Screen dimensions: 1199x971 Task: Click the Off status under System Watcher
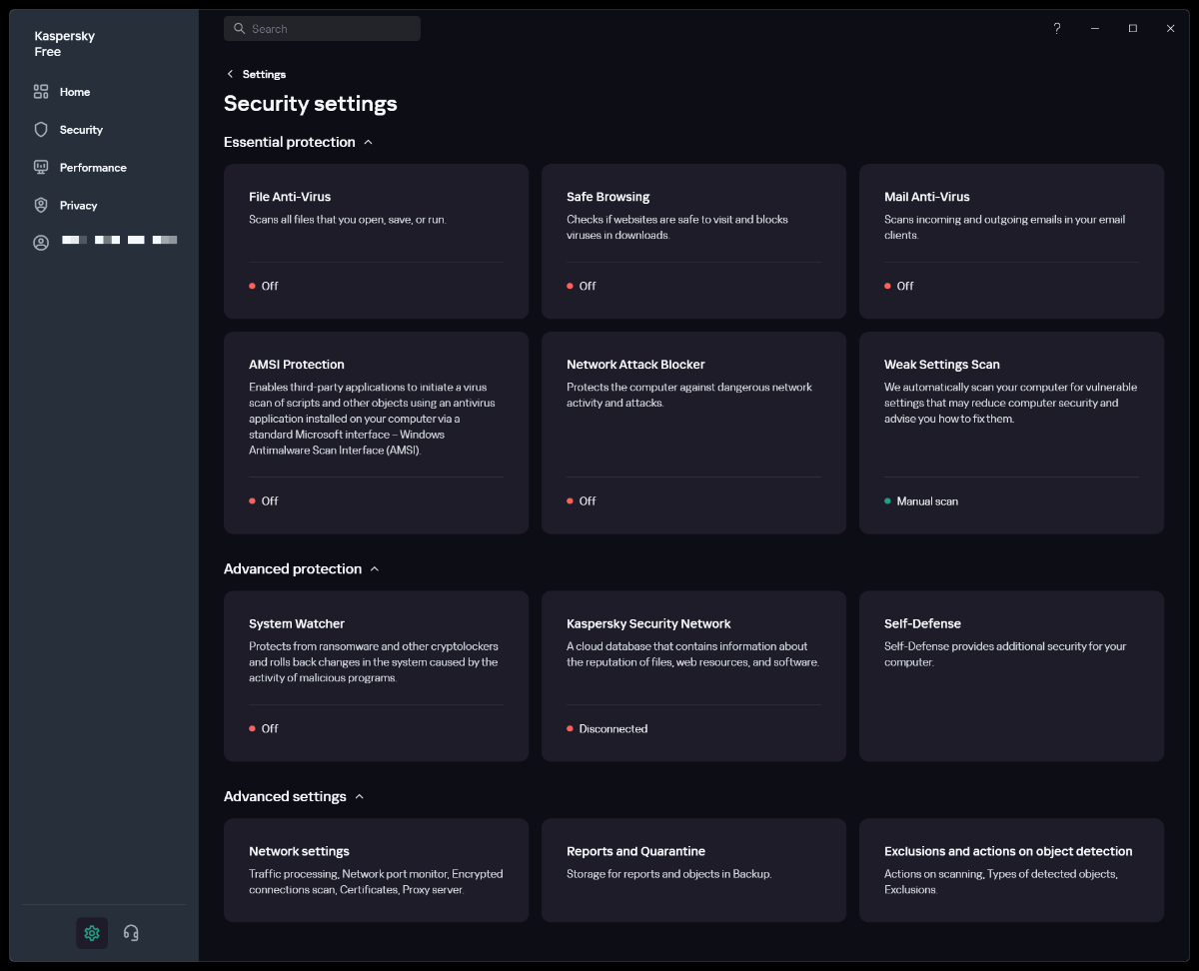click(x=270, y=729)
